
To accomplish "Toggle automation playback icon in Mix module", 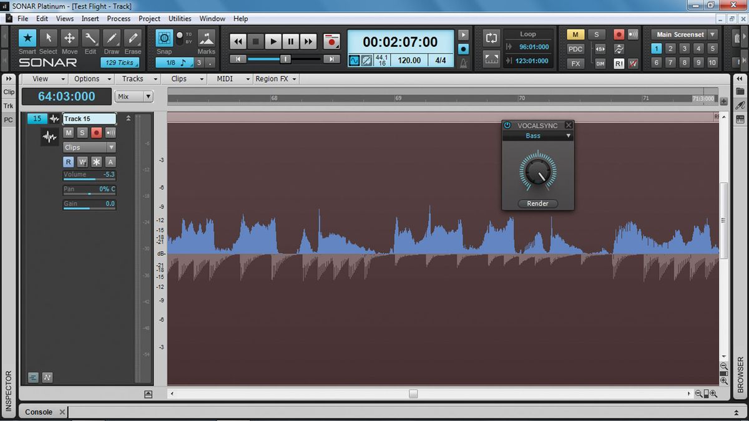I will click(619, 49).
